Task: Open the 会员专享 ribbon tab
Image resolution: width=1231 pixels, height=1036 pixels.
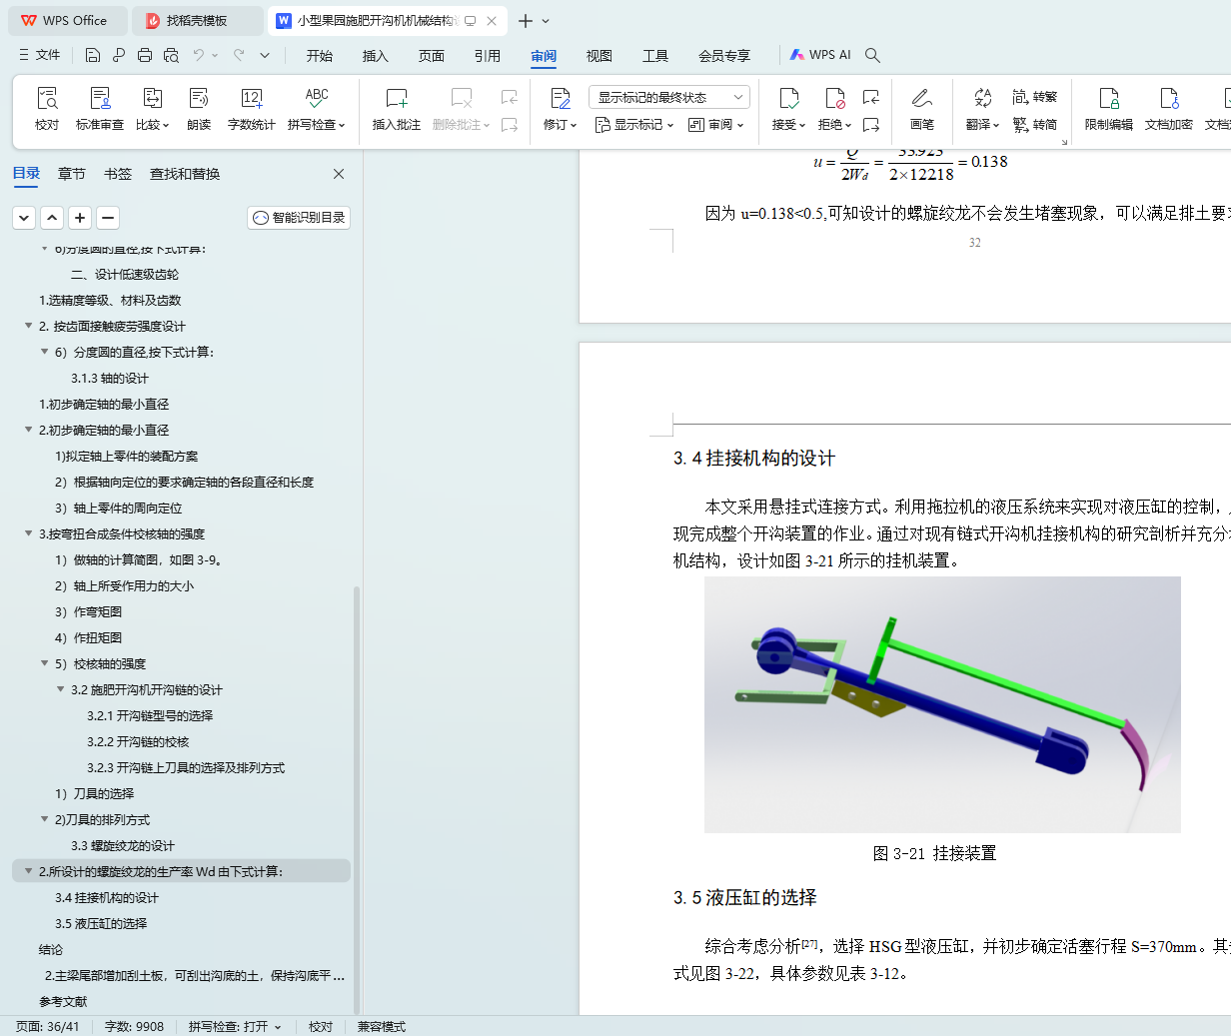Action: coord(724,56)
